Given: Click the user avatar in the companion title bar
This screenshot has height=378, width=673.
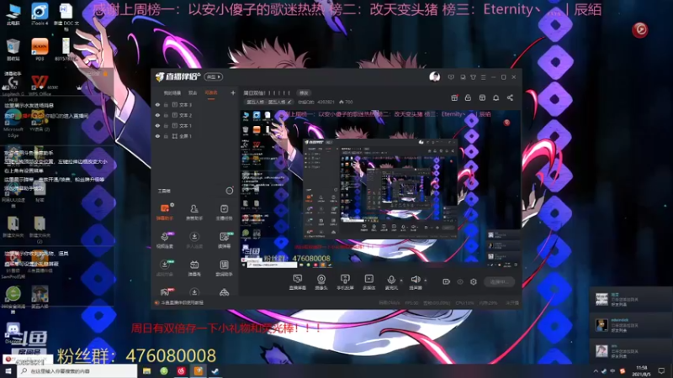Looking at the screenshot, I should (434, 77).
